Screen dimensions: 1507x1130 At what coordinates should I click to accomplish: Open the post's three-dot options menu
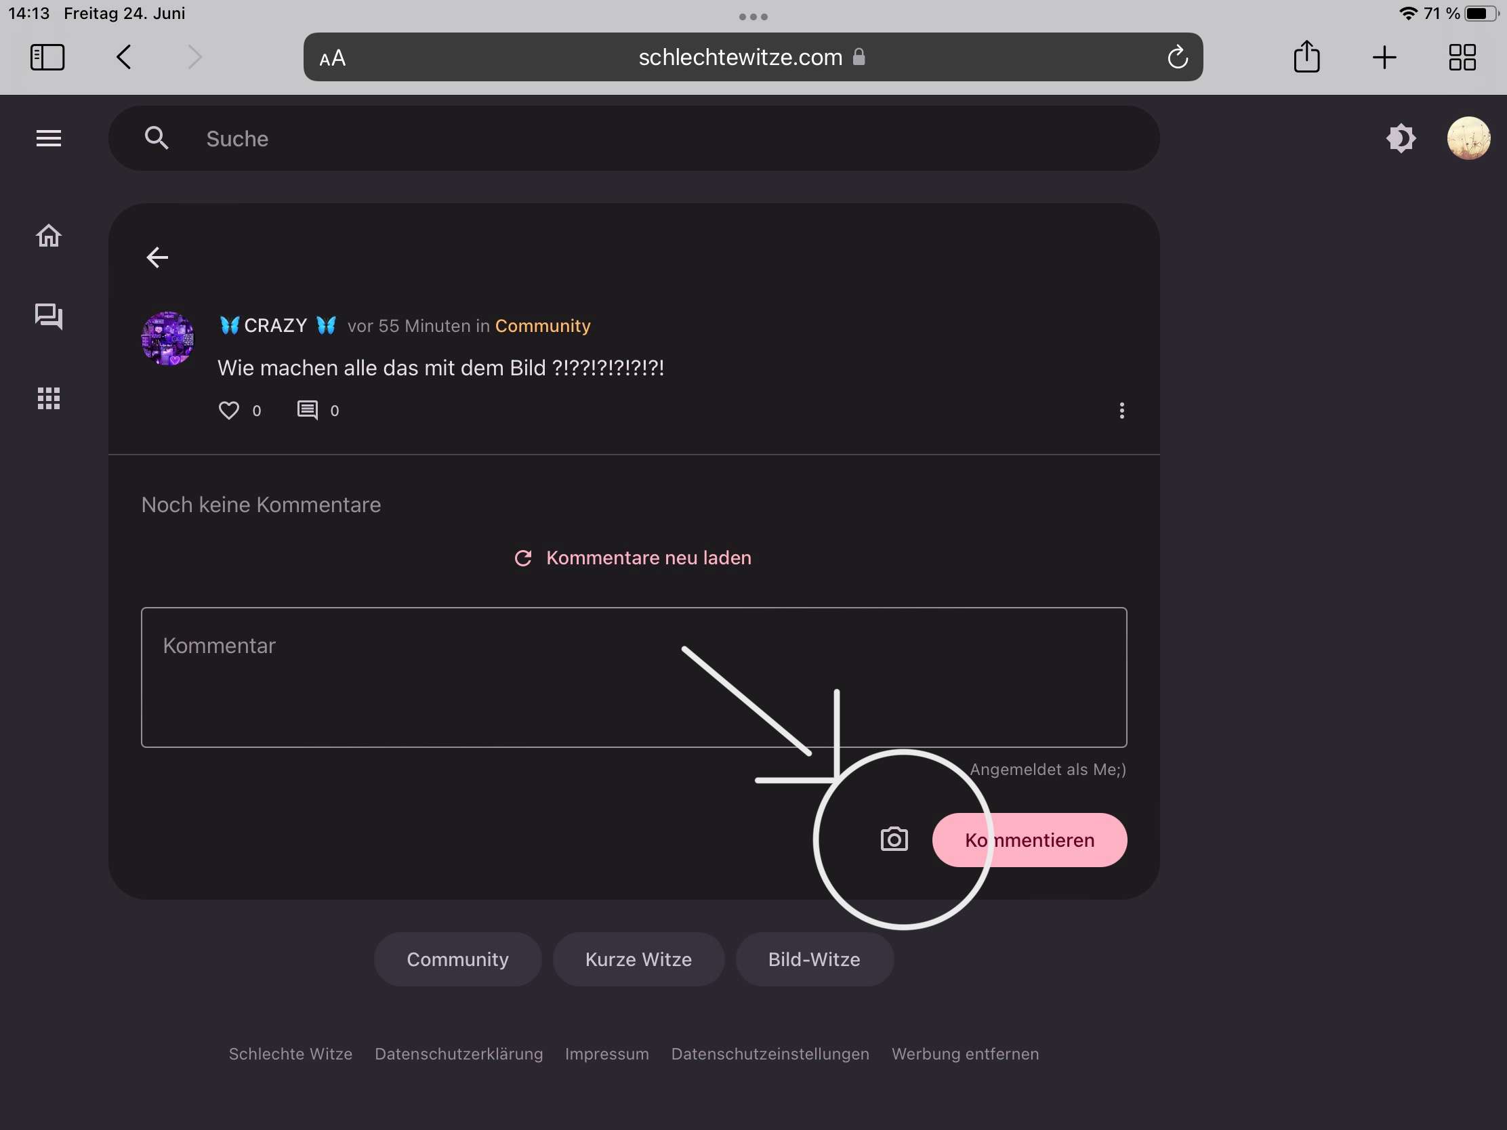(1121, 410)
